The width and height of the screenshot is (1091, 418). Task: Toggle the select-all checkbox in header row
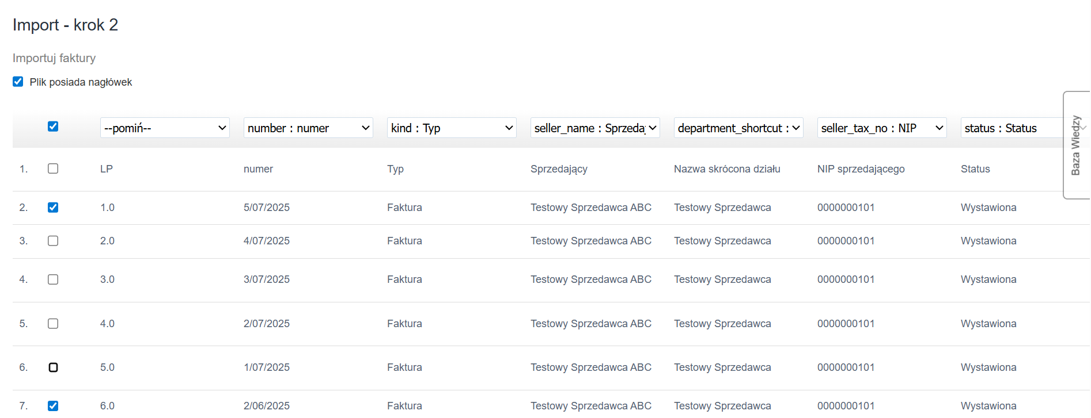(x=53, y=126)
